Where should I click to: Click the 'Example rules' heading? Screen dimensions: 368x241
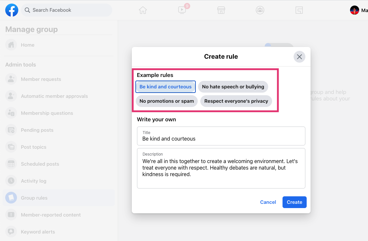coord(155,75)
